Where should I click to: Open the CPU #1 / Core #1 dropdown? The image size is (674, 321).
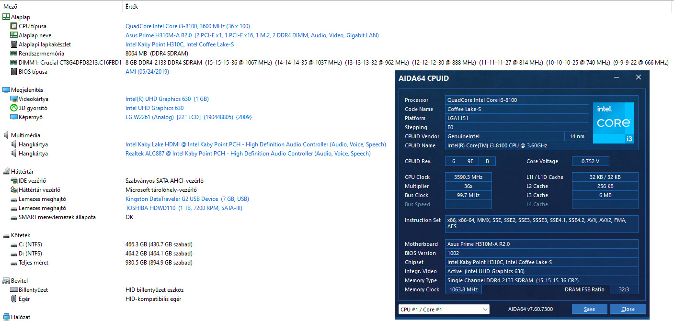(x=444, y=310)
